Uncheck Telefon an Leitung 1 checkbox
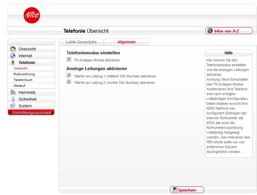The width and height of the screenshot is (257, 195). coord(69,76)
